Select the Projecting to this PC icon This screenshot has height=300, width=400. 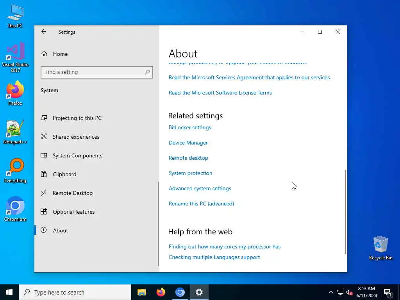(44, 118)
